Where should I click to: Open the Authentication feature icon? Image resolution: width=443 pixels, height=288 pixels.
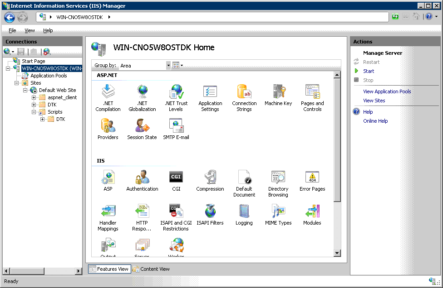[142, 178]
